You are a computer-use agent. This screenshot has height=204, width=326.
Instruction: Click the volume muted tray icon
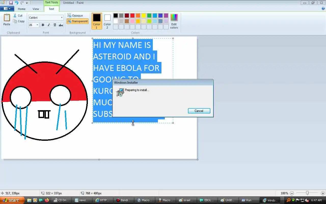point(307,200)
